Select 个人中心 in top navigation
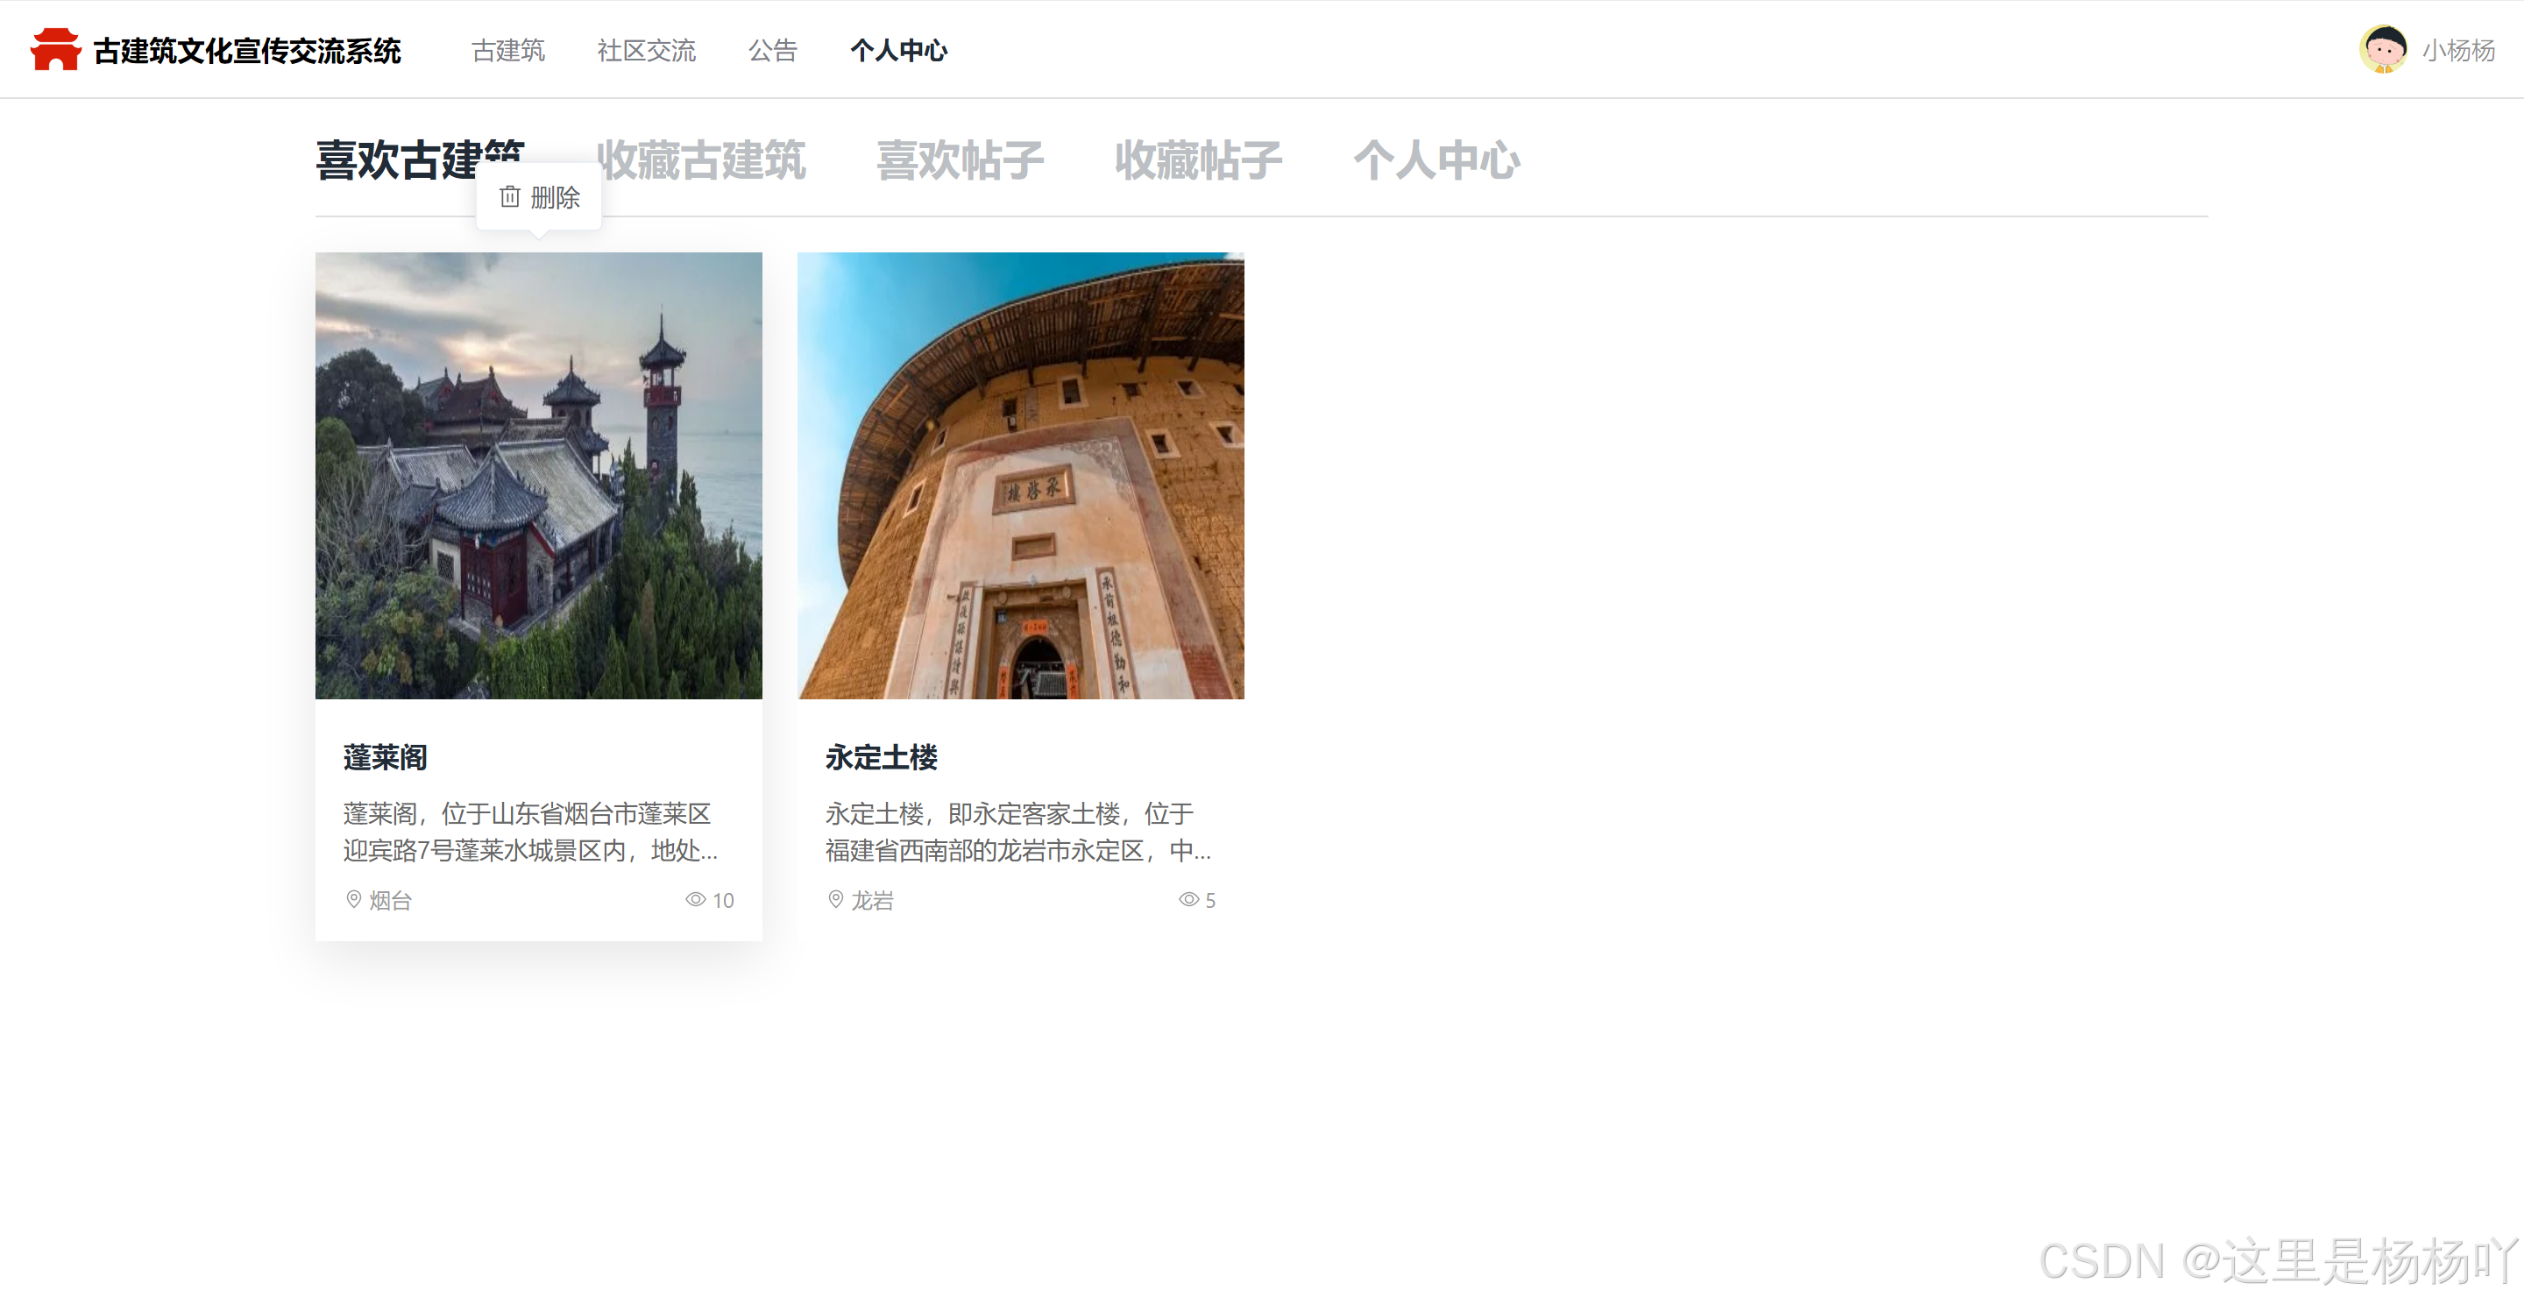The width and height of the screenshot is (2524, 1304). click(897, 51)
